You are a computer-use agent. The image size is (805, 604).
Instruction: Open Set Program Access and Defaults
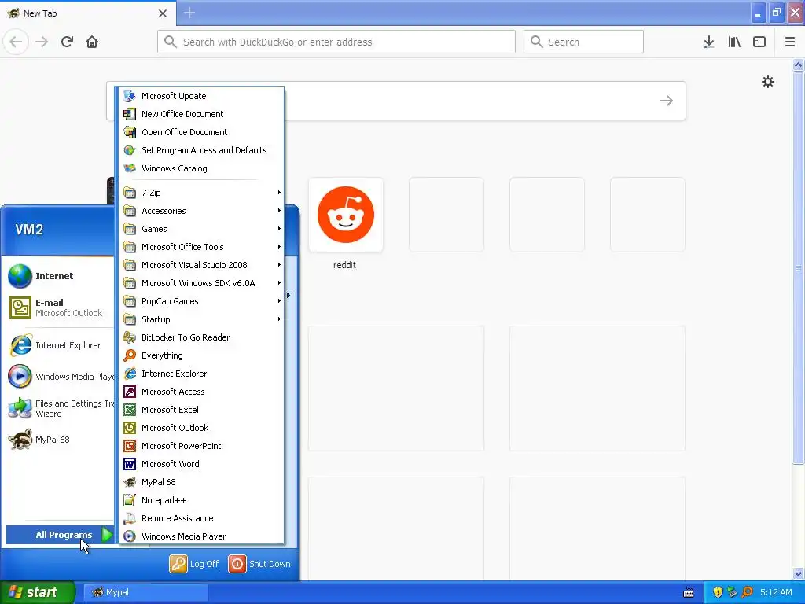point(201,150)
